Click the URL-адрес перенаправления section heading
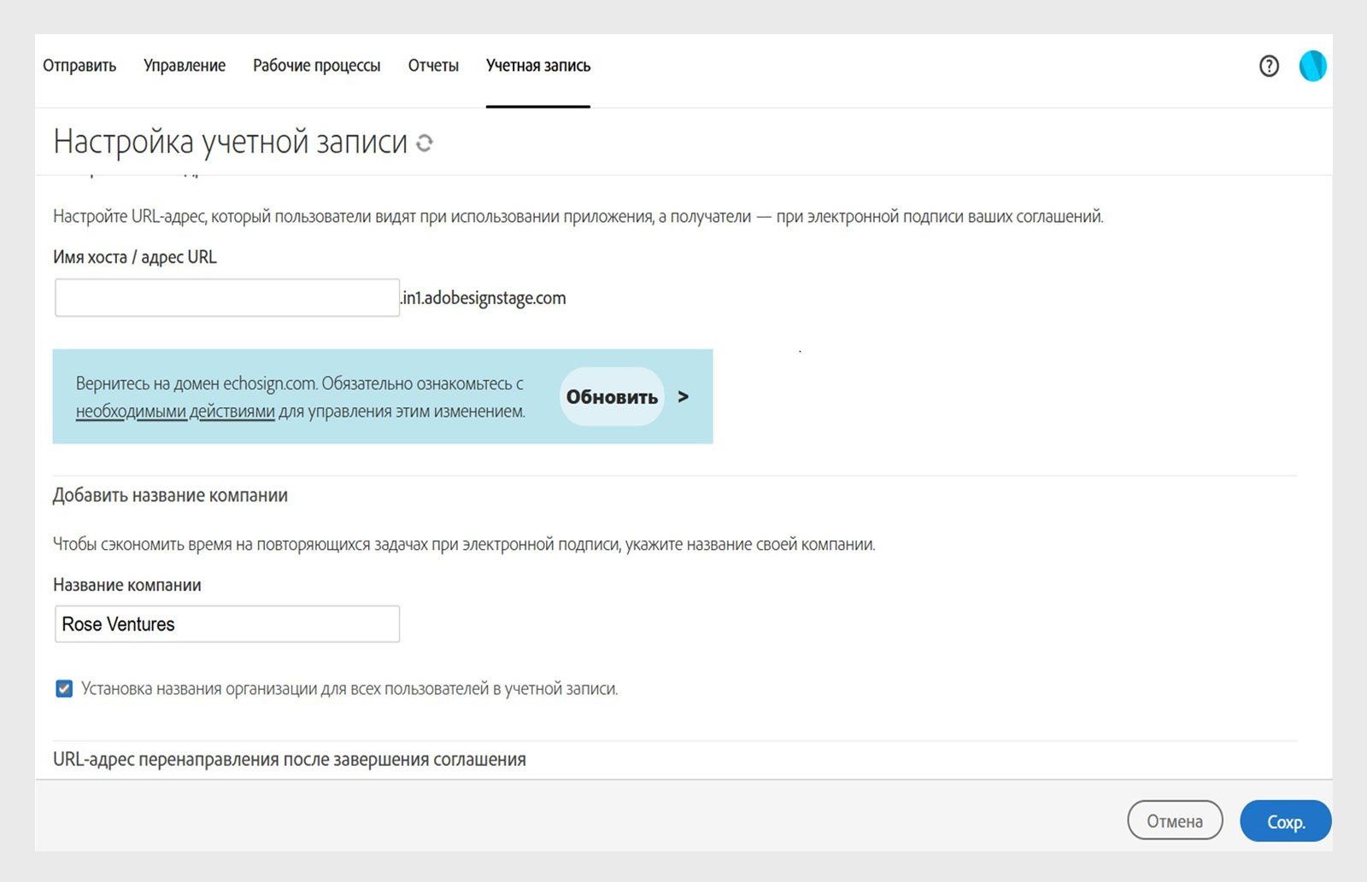This screenshot has height=882, width=1367. (290, 759)
